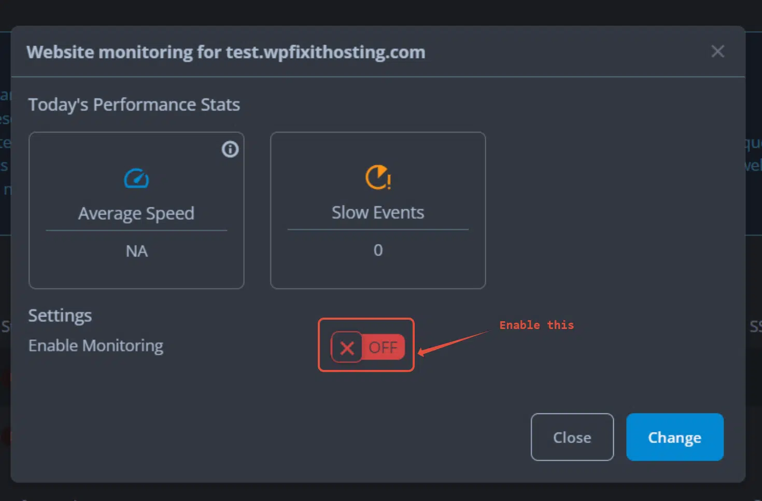
Task: Select the Slow Events stat card
Action: coord(378,210)
